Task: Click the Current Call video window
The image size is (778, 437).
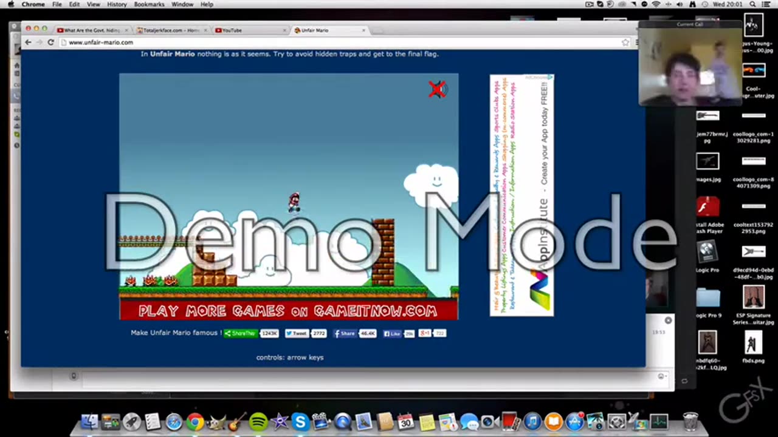Action: coord(690,63)
